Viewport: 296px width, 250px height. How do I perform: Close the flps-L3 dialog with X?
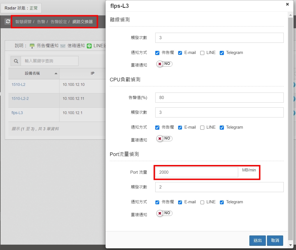tap(287, 4)
